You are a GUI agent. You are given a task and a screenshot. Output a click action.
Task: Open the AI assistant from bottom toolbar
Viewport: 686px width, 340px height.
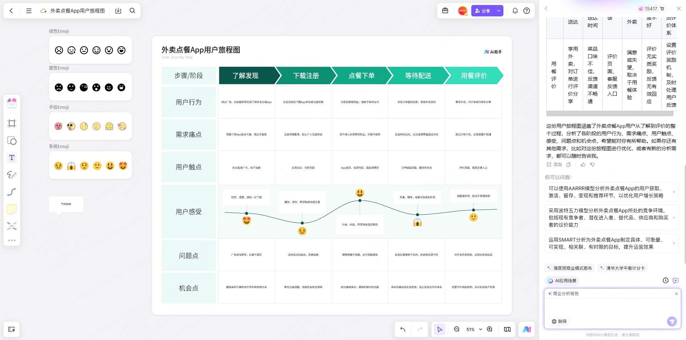[x=527, y=329]
